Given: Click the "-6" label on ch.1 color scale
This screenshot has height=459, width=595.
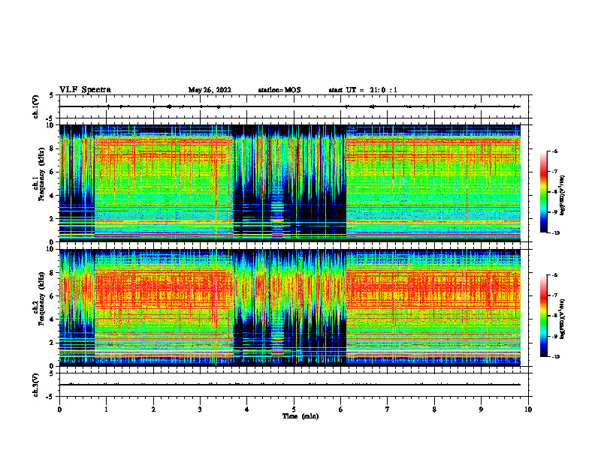Looking at the screenshot, I should 554,151.
